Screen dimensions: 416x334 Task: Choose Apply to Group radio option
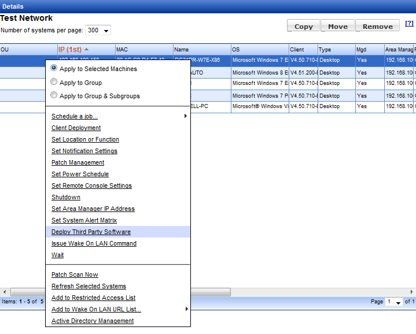[x=54, y=82]
